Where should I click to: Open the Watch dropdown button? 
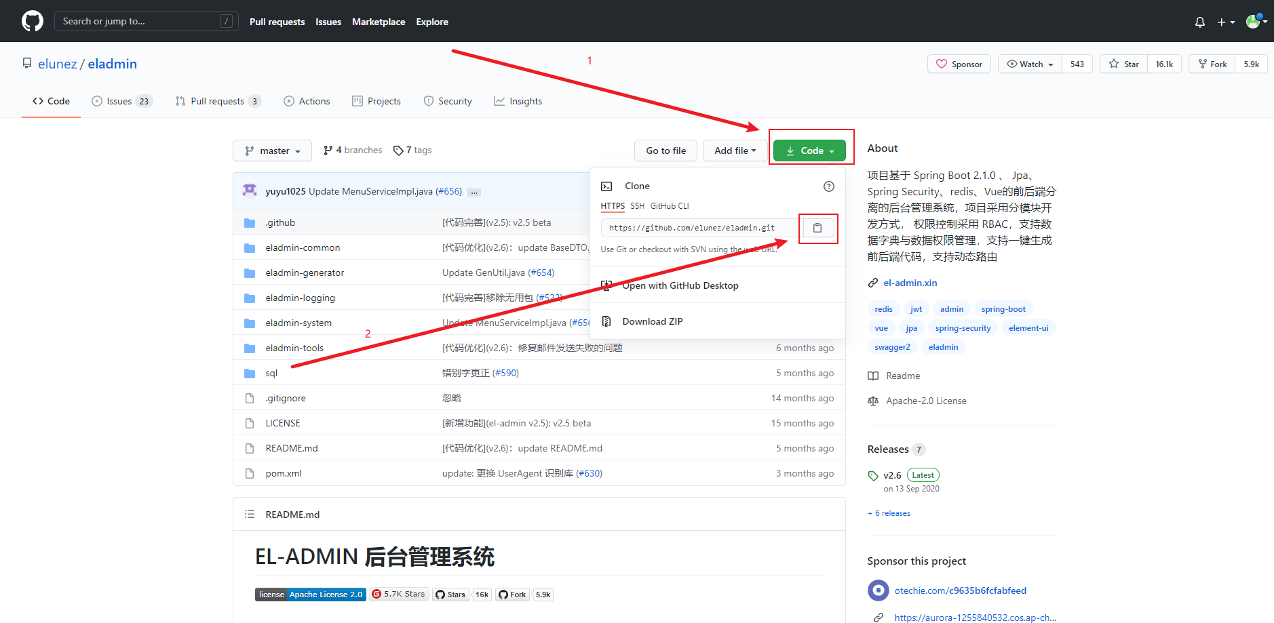coord(1030,64)
